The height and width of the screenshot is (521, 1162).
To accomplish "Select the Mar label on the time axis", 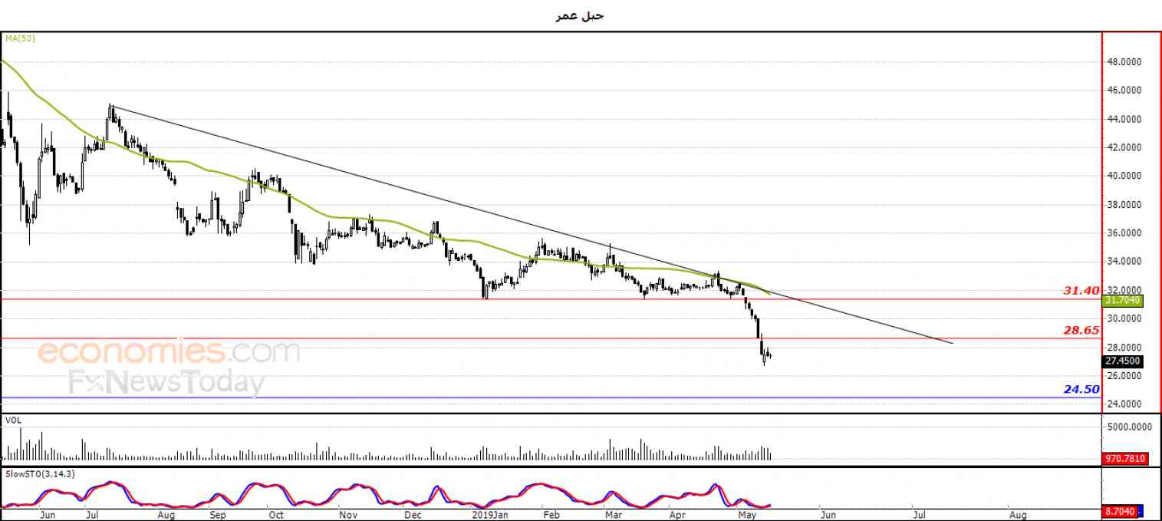I will [x=614, y=515].
